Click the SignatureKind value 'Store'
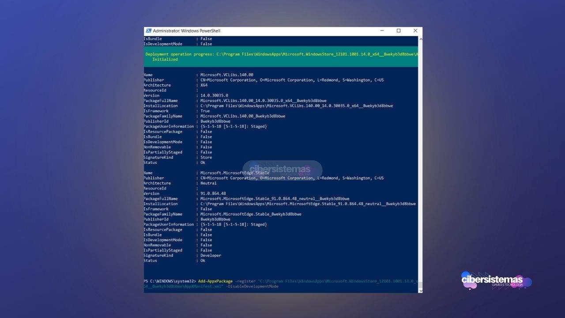This screenshot has height=318, width=565. (206, 157)
